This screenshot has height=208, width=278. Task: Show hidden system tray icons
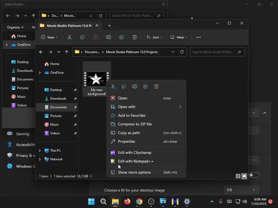212,201
